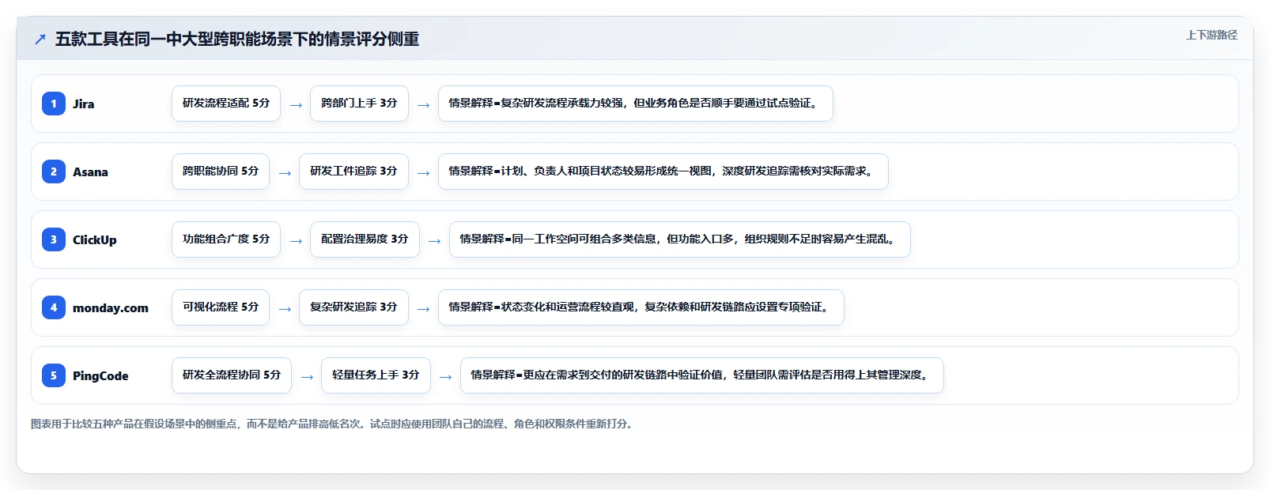Click the chart title 五款工具在同一中大型跨职能场景下的情景评分侧重

pyautogui.click(x=237, y=39)
